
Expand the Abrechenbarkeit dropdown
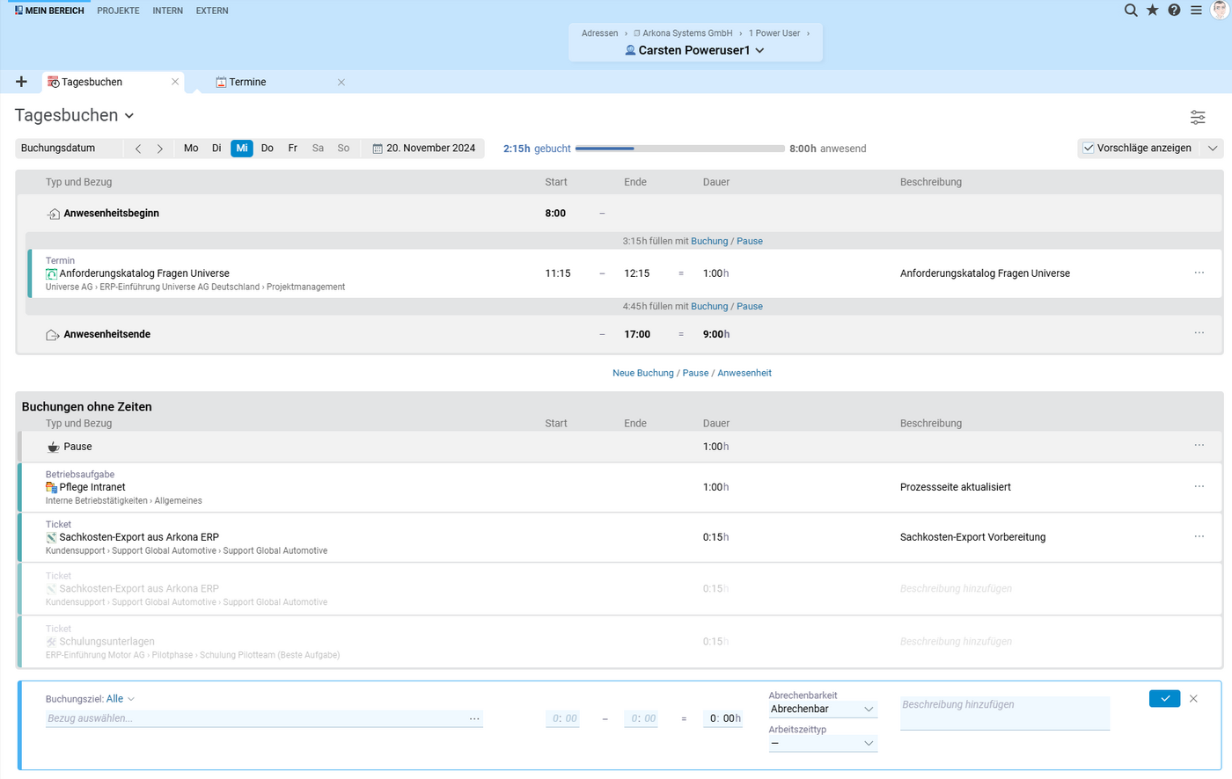(x=822, y=709)
